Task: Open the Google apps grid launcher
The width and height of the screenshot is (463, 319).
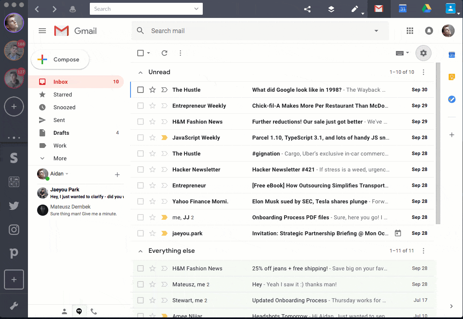Action: click(x=410, y=31)
